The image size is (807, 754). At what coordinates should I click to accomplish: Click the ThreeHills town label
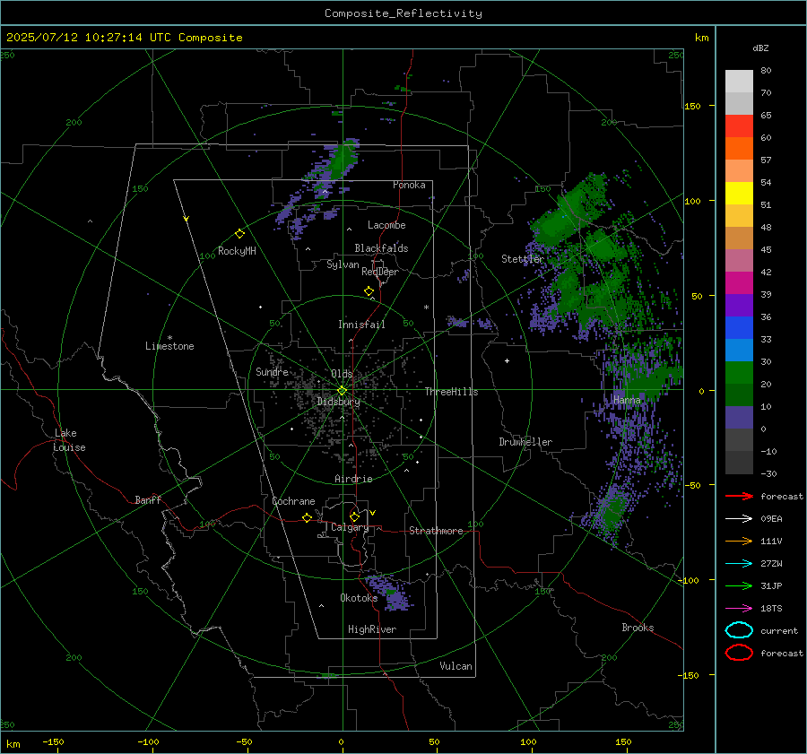point(451,392)
